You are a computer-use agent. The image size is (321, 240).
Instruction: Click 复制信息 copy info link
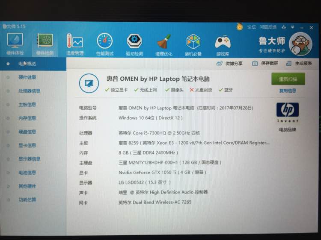click(288, 91)
